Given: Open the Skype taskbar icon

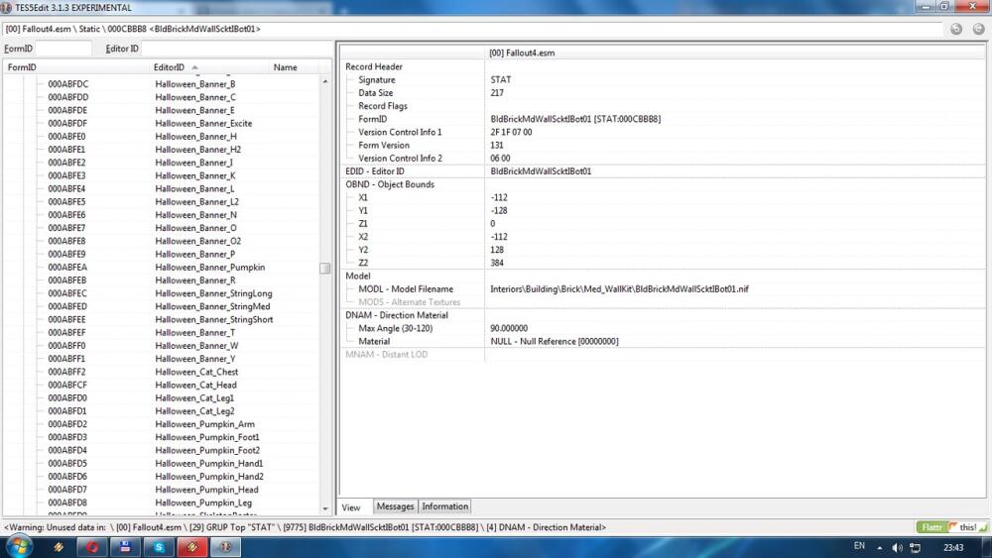Looking at the screenshot, I should point(159,547).
